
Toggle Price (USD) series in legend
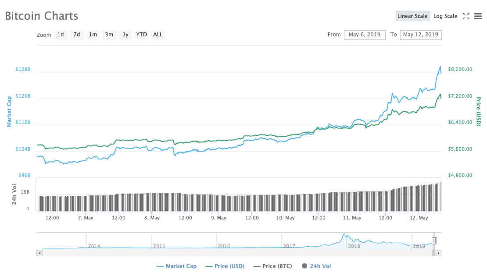[225, 266]
